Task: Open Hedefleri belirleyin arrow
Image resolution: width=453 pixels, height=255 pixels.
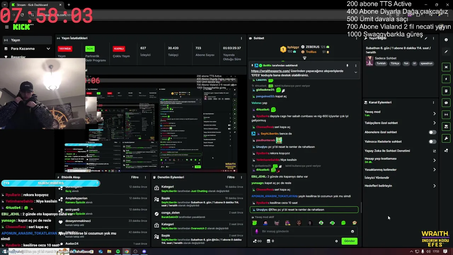Action: (x=434, y=186)
